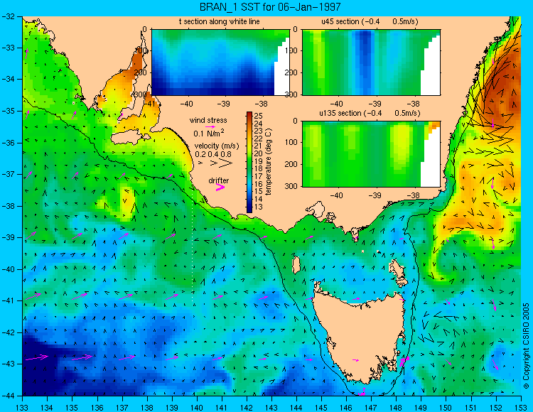Click the black velocity arrowheads in legend

[x=216, y=163]
